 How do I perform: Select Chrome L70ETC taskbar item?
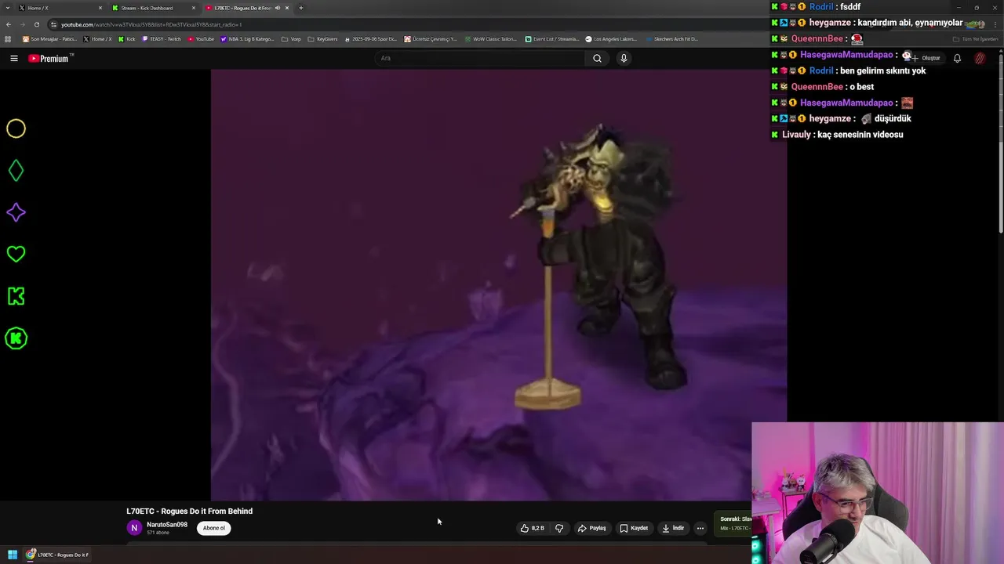tap(56, 555)
